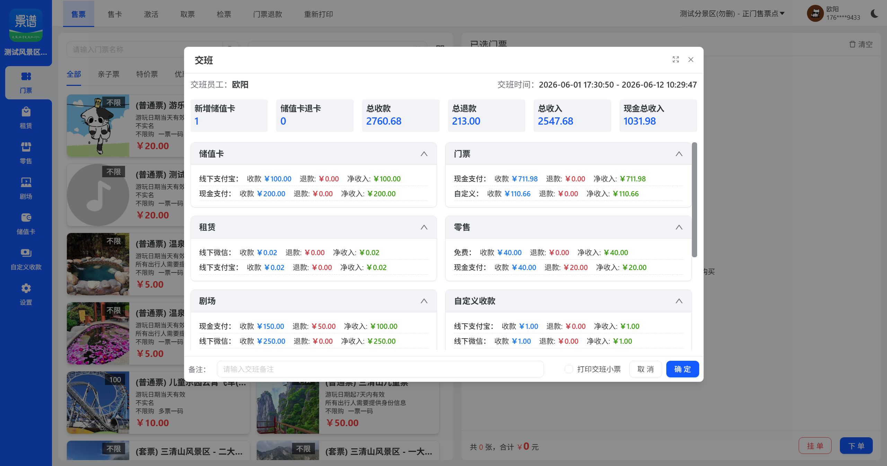Click the 清空 button in 已选门票

861,44
